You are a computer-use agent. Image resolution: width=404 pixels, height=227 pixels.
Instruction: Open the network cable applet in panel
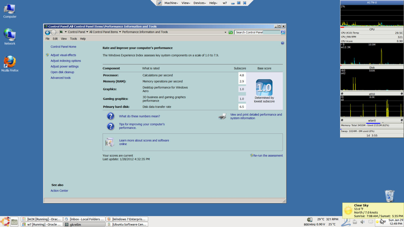[346, 222]
